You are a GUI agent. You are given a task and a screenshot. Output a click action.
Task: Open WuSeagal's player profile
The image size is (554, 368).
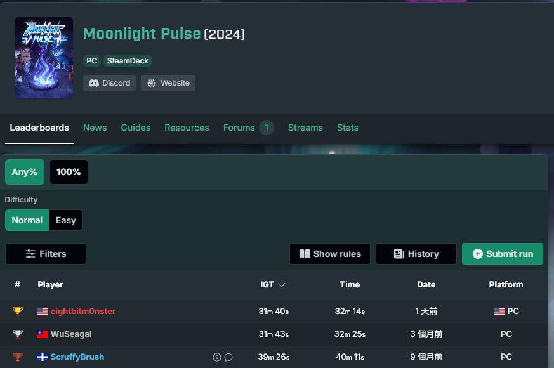tap(71, 334)
